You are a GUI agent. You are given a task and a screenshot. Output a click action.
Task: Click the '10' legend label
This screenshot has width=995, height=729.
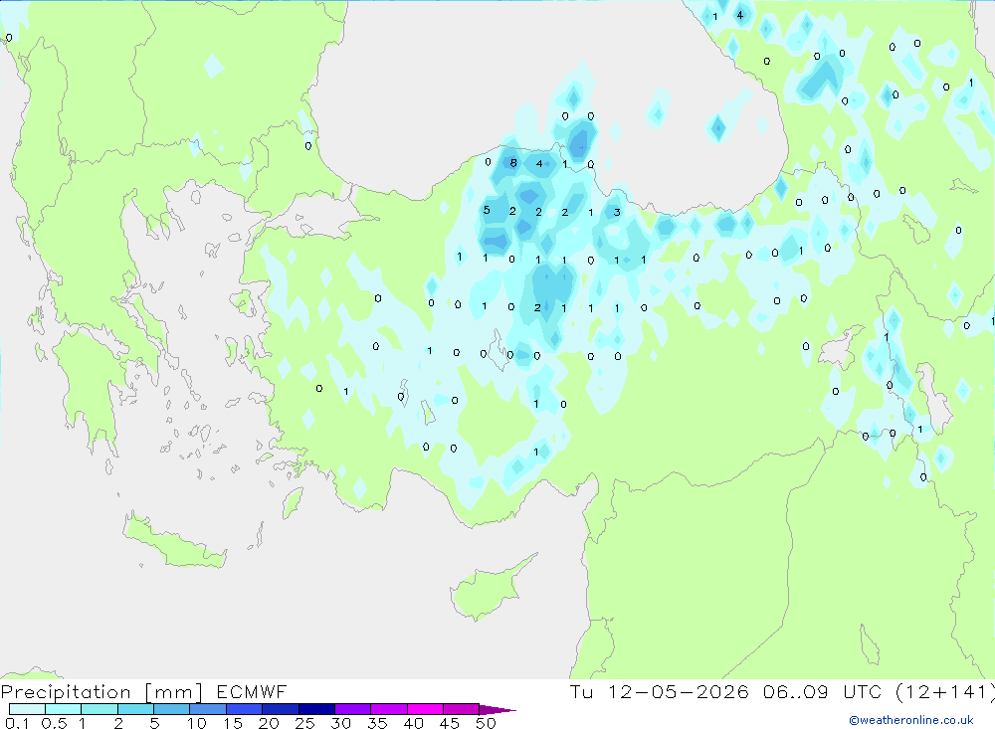click(x=196, y=723)
